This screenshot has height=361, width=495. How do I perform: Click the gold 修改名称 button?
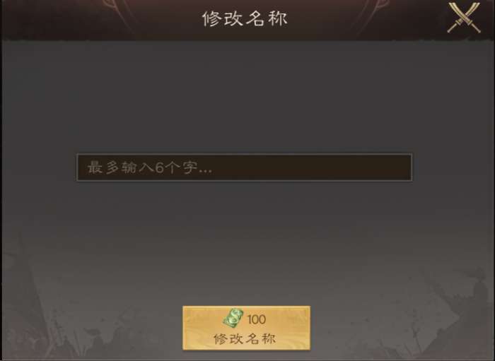247,328
